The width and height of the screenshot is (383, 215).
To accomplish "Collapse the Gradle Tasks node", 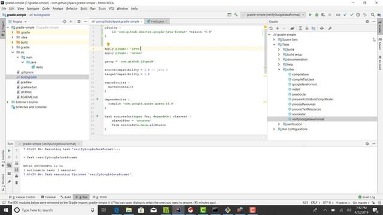I will 274,45.
